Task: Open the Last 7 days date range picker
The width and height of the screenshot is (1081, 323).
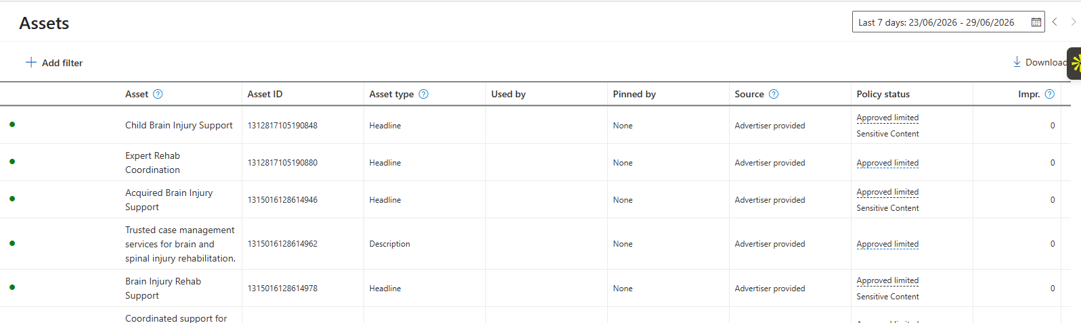Action: [x=948, y=22]
